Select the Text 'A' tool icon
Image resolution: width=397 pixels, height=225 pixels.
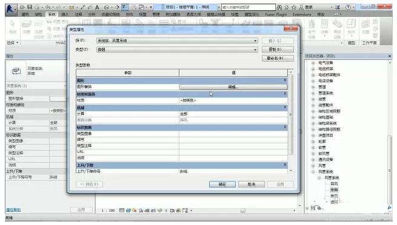(x=97, y=7)
